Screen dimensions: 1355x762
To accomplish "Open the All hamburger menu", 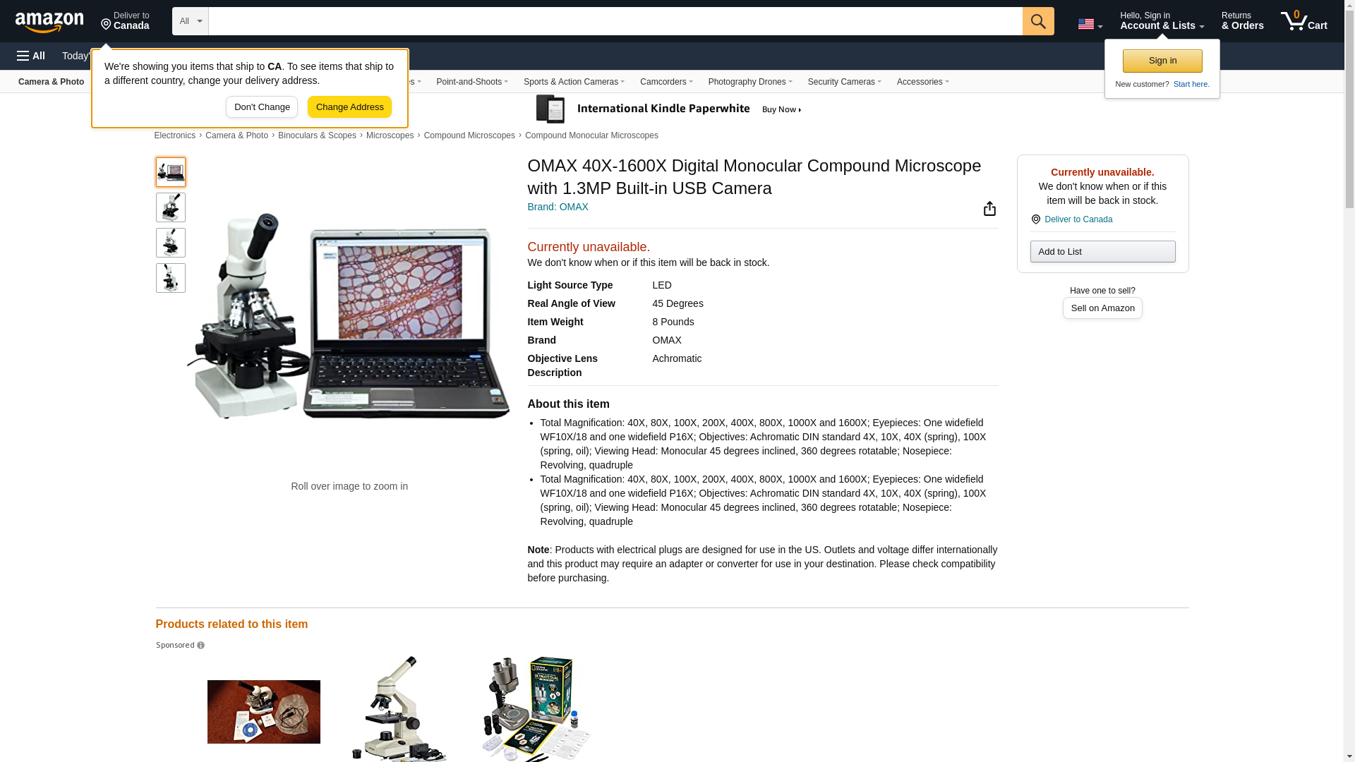I will click(x=31, y=56).
